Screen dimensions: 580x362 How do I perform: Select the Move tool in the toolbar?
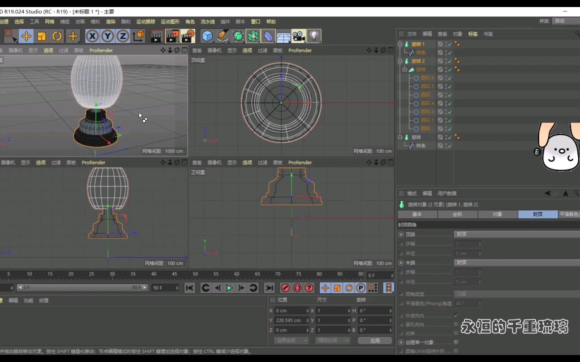(x=26, y=36)
